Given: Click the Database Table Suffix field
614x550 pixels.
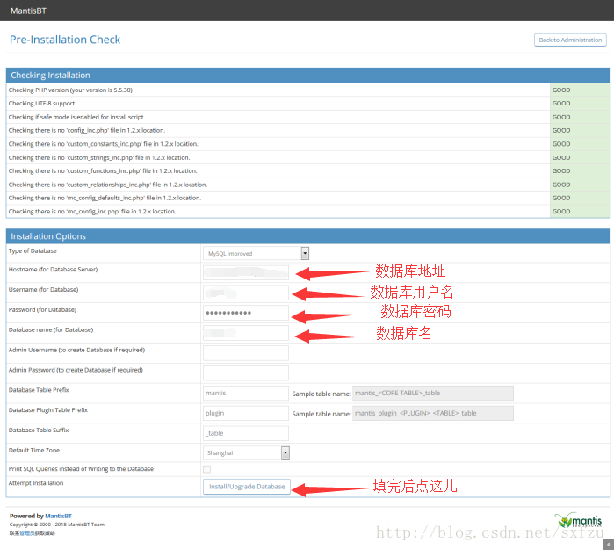Looking at the screenshot, I should pos(246,433).
